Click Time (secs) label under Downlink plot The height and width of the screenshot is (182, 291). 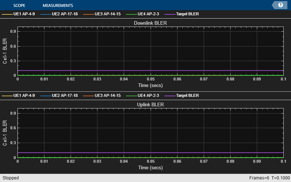click(151, 86)
